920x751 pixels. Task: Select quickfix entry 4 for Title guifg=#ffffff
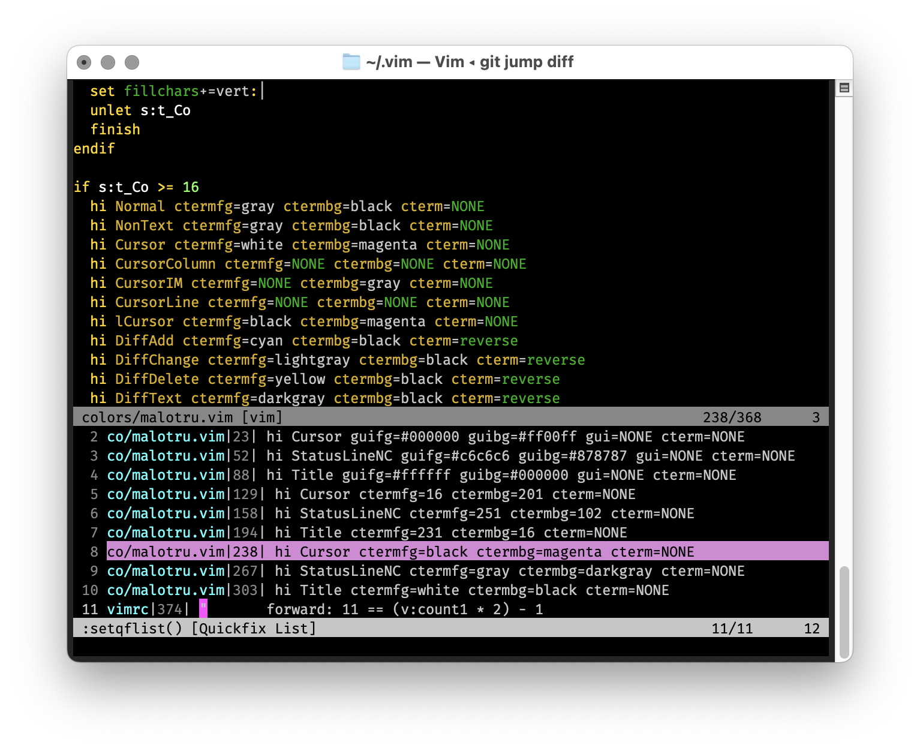[450, 475]
